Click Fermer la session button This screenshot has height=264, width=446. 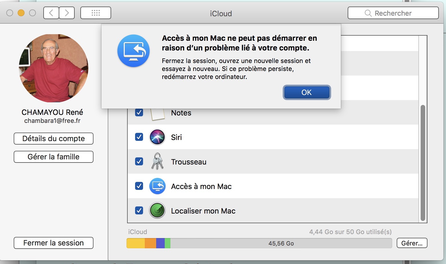pyautogui.click(x=54, y=243)
